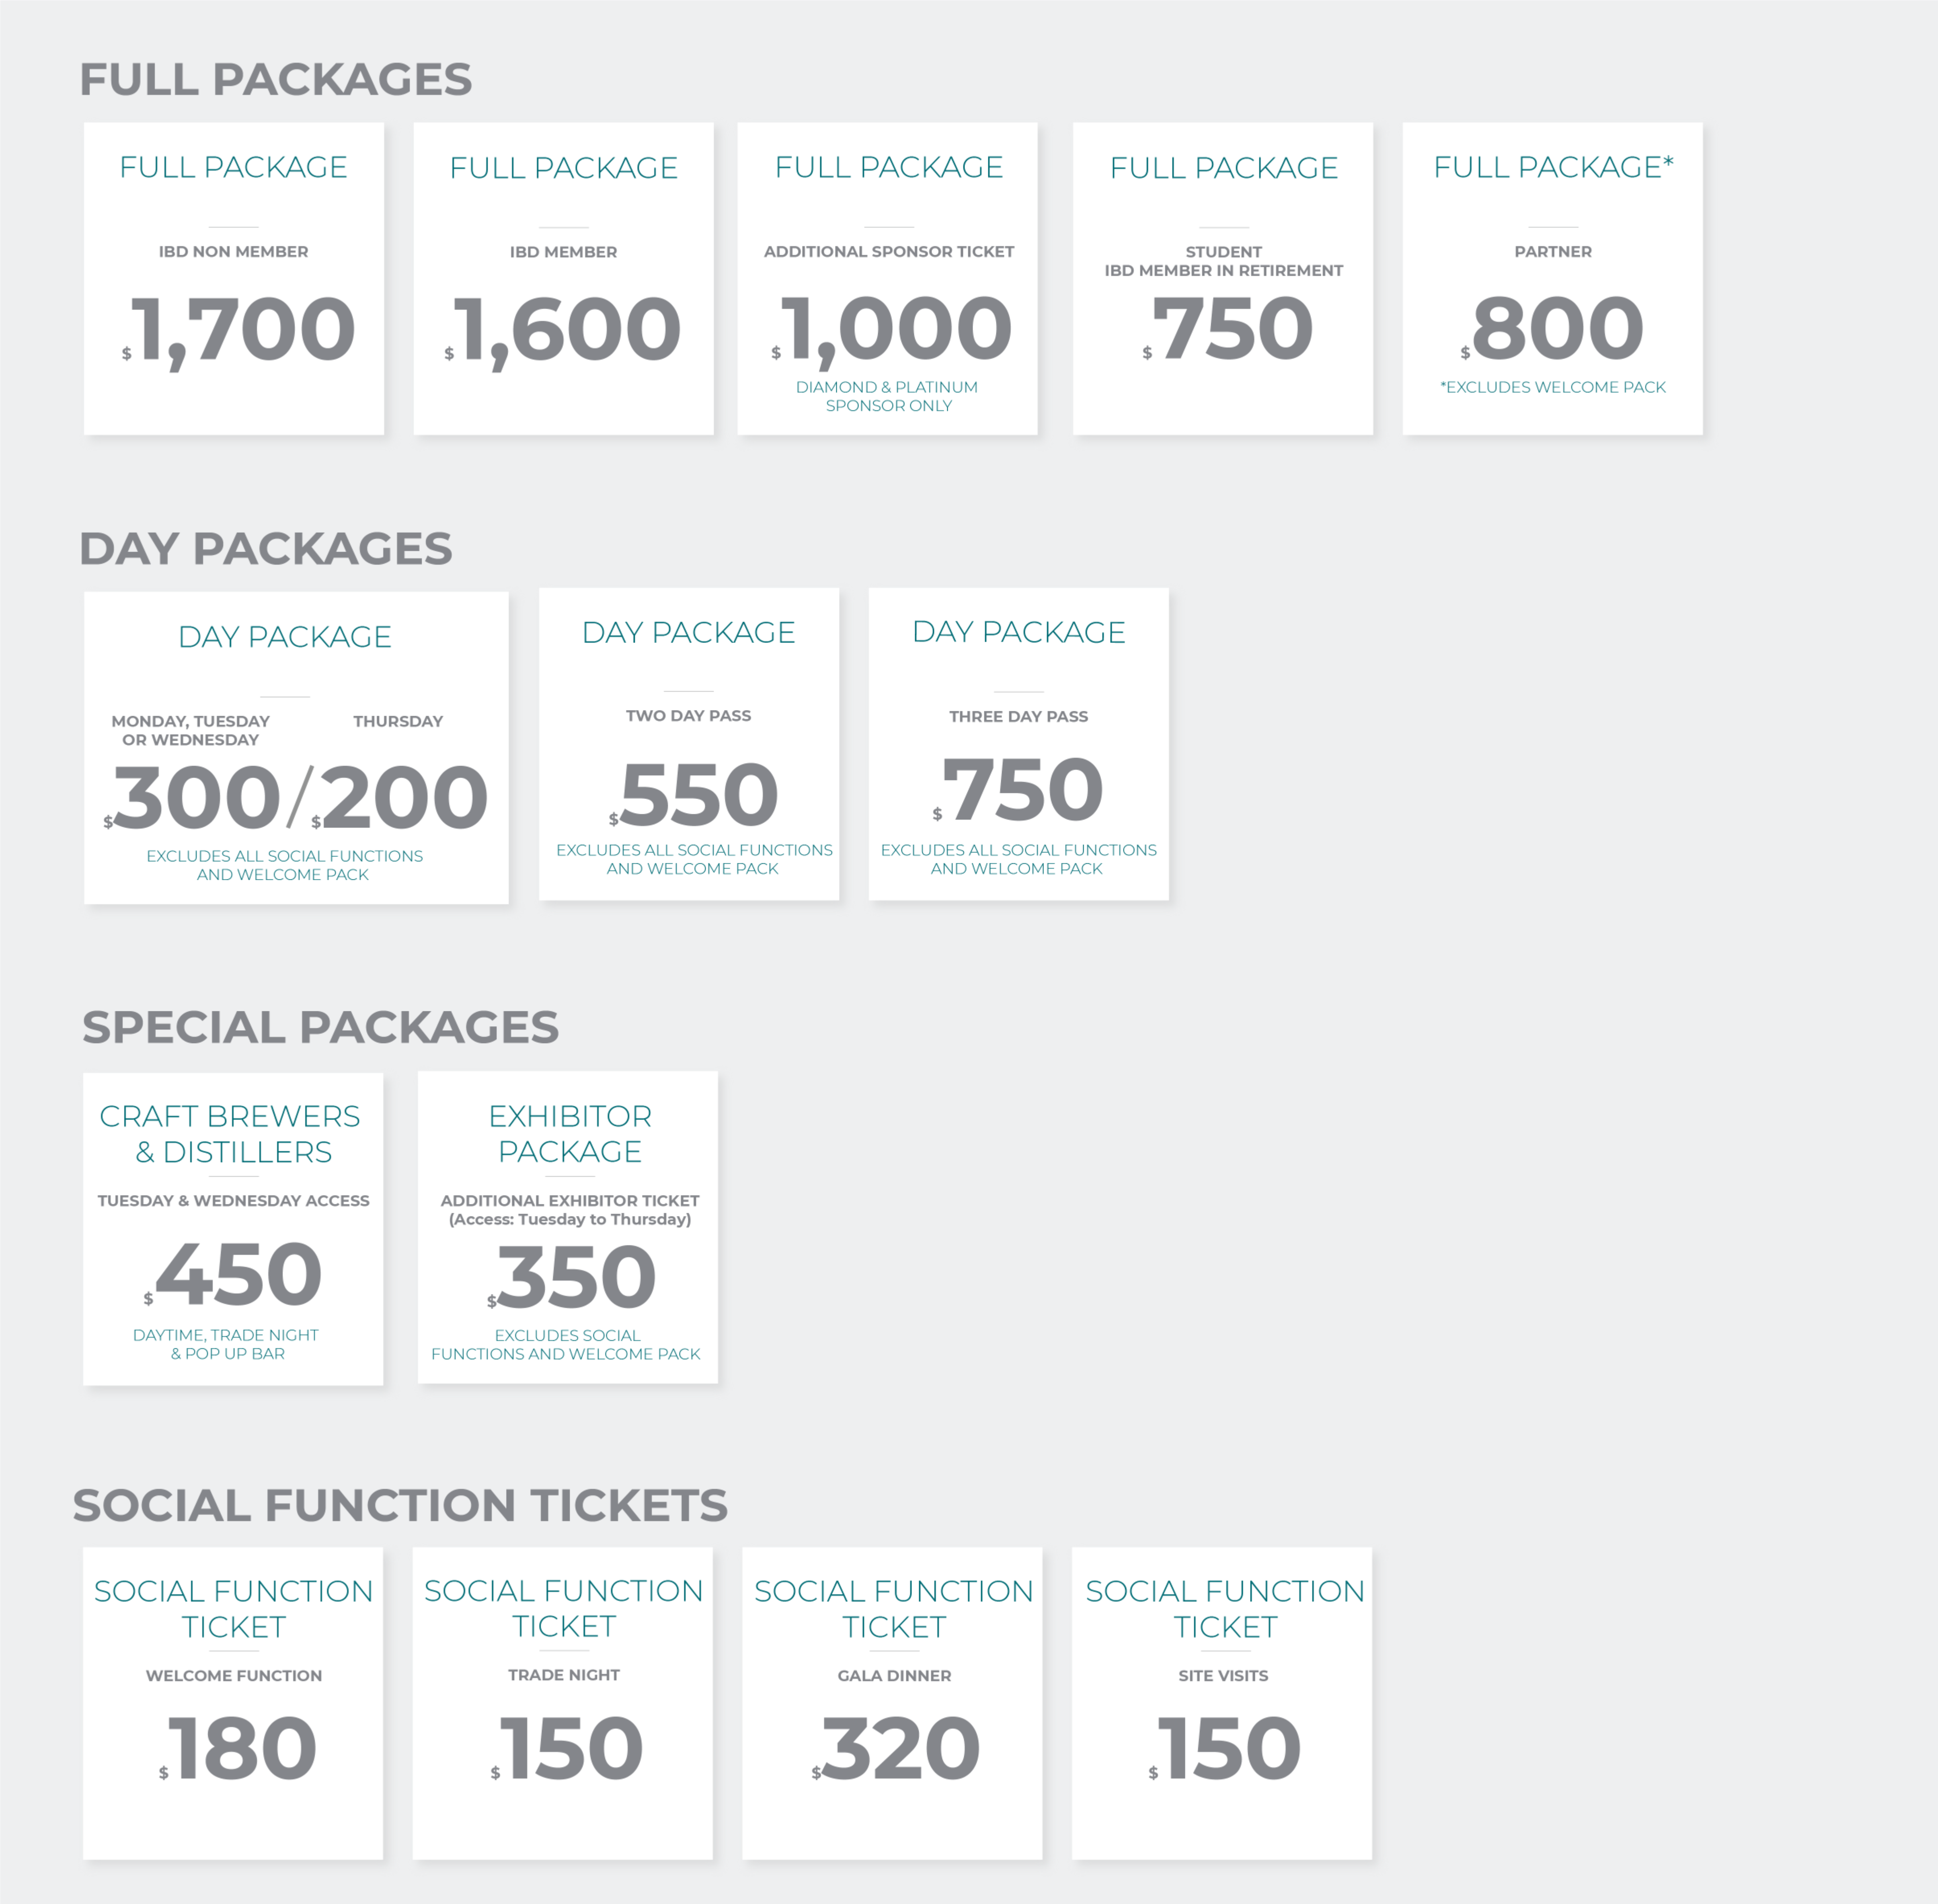The width and height of the screenshot is (1938, 1904).
Task: Select the Partner $800 full package
Action: [x=1553, y=279]
